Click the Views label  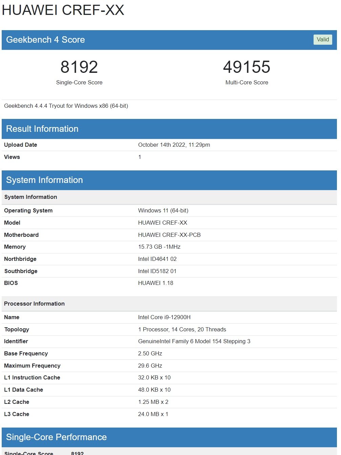point(12,157)
